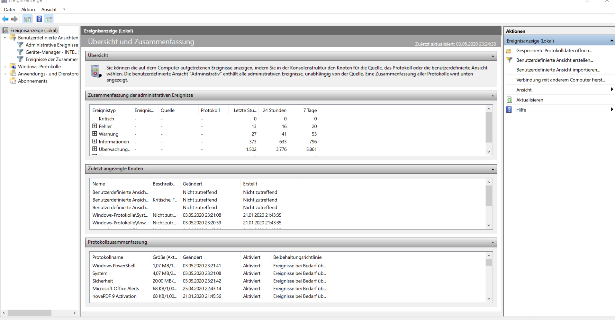Click the Geändert column header in Zuletzt angezeigte Knoten
Screen dimensions: 615x320
210,184
